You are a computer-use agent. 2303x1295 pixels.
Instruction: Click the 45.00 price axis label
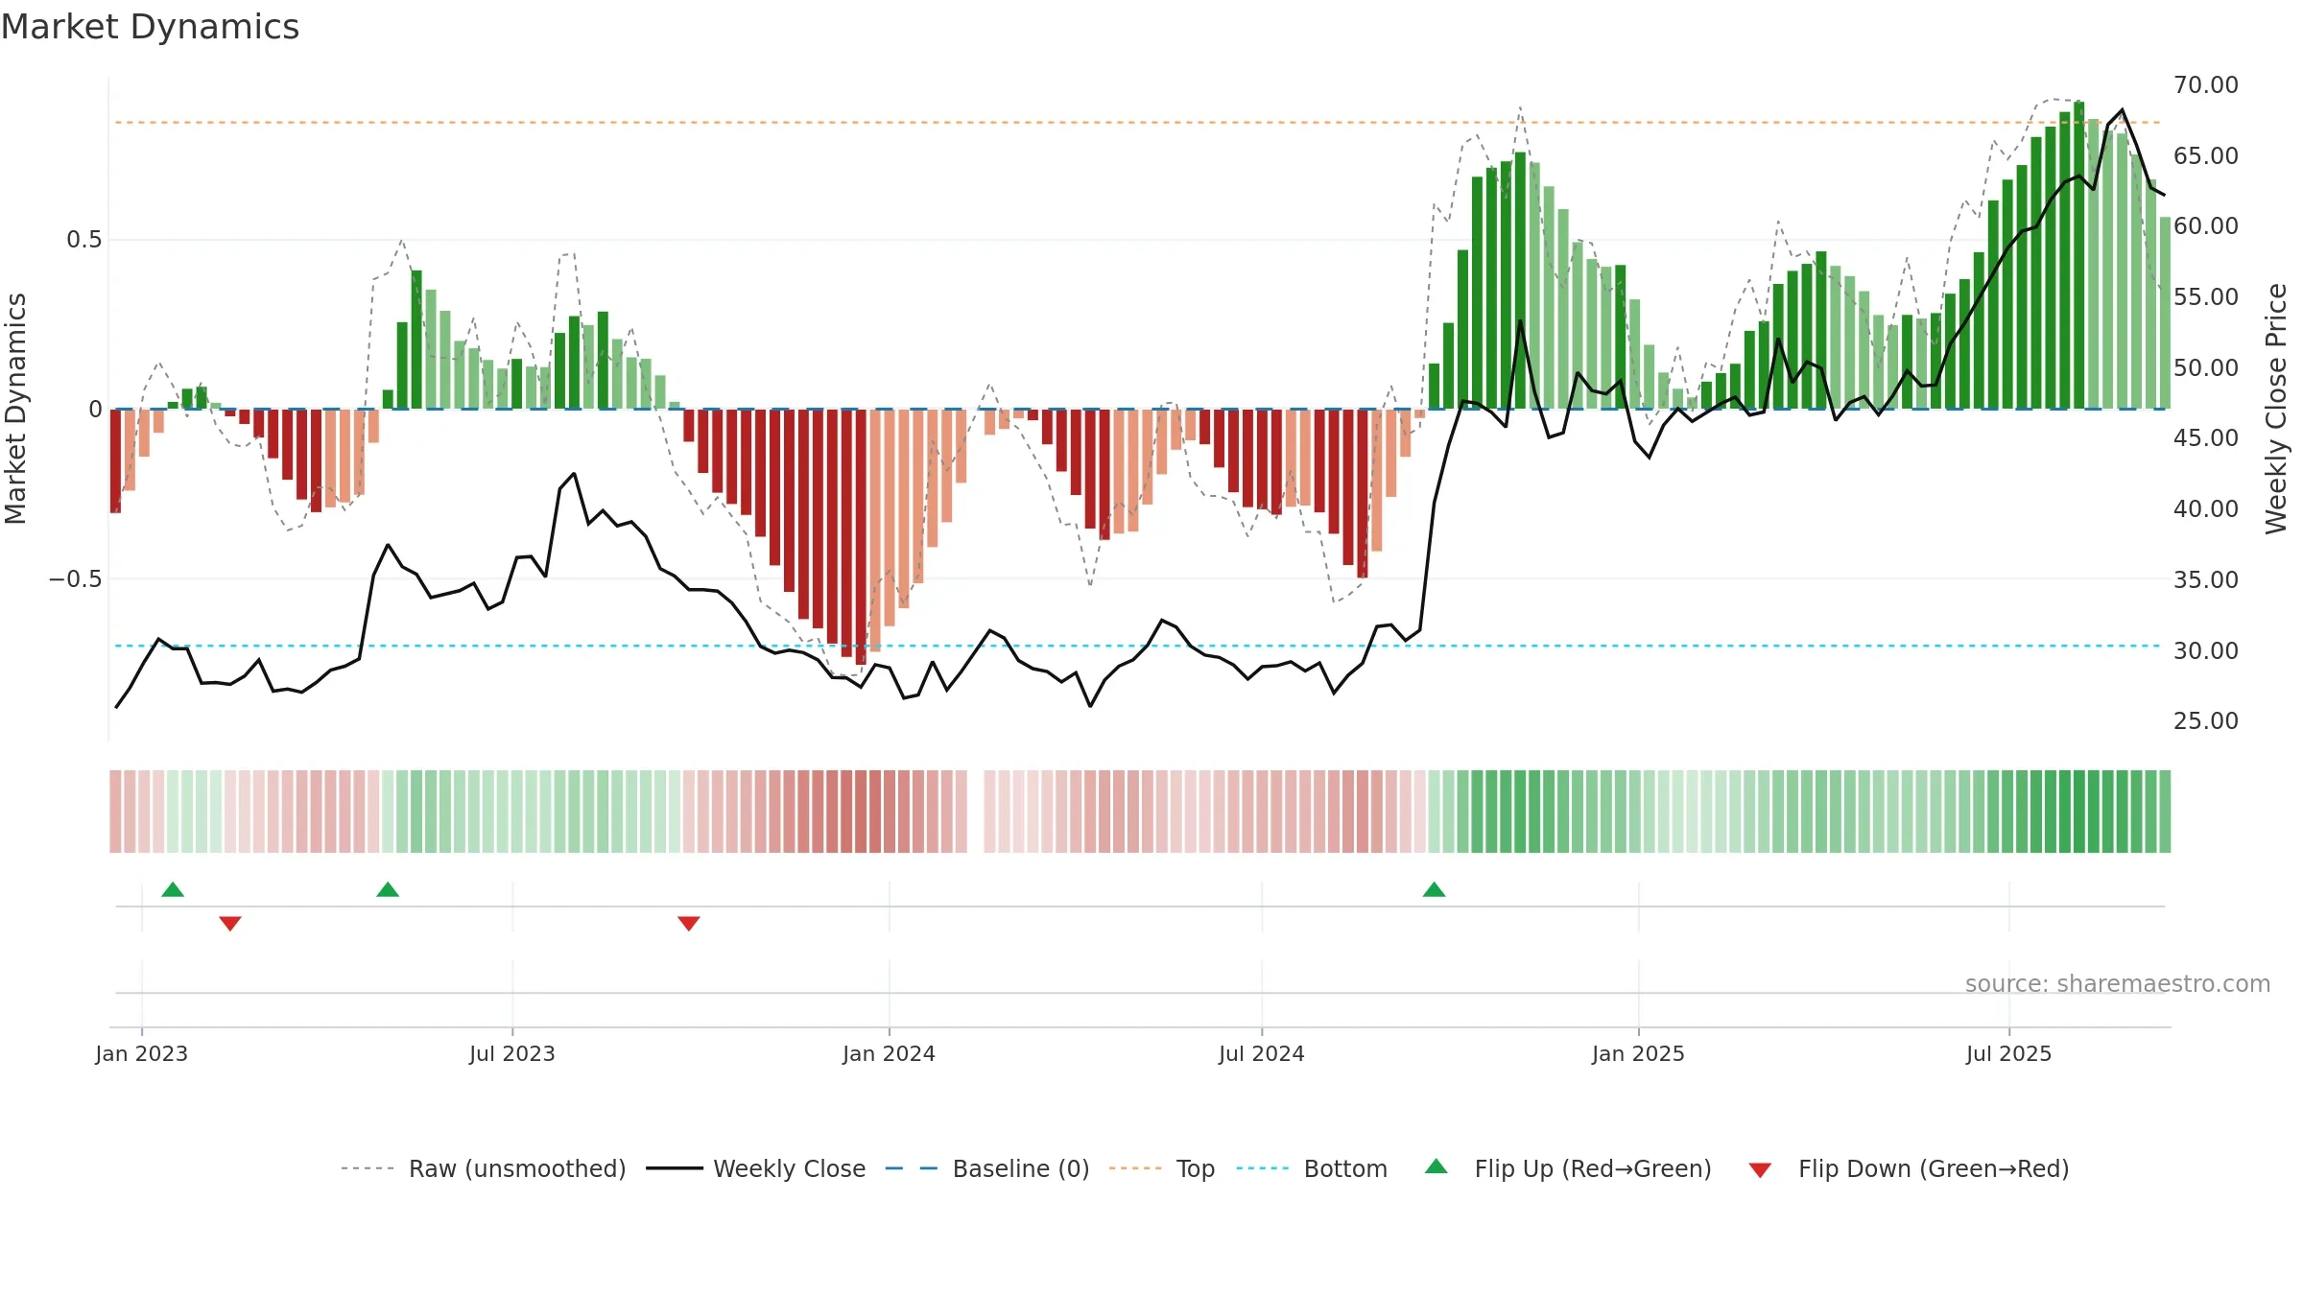click(x=2206, y=437)
